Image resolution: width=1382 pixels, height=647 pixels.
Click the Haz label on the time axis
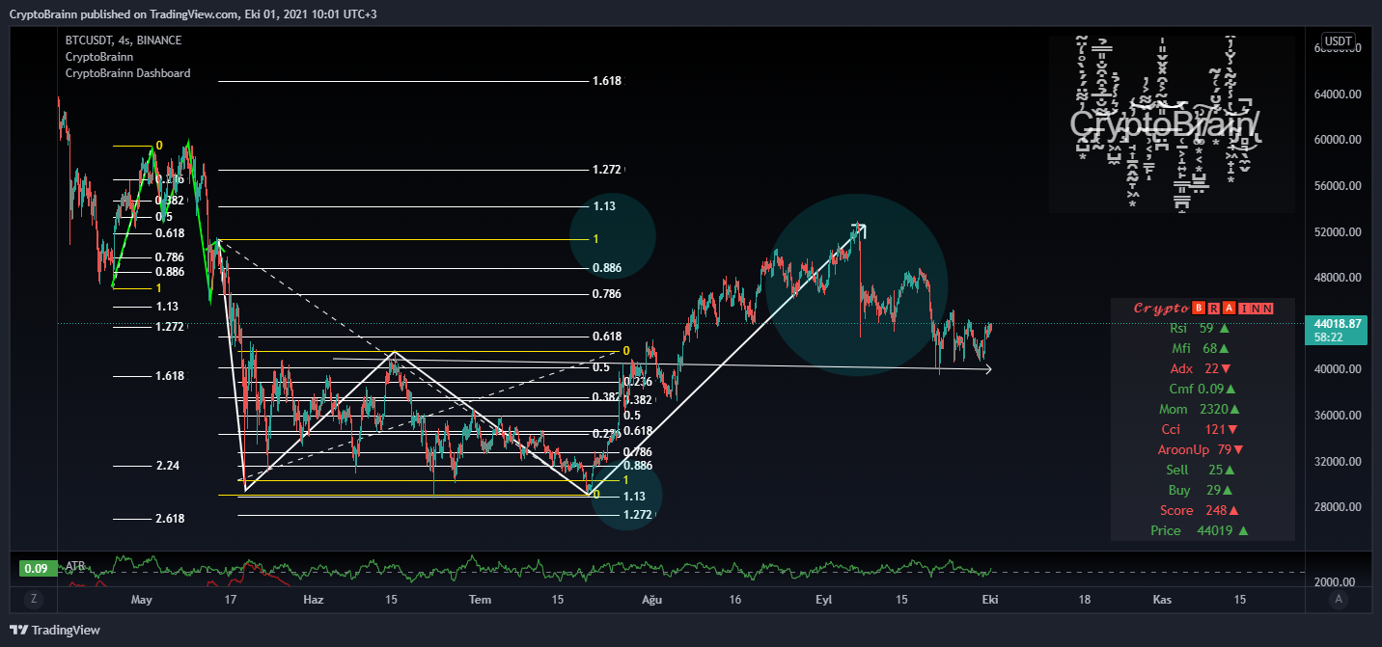pos(313,600)
